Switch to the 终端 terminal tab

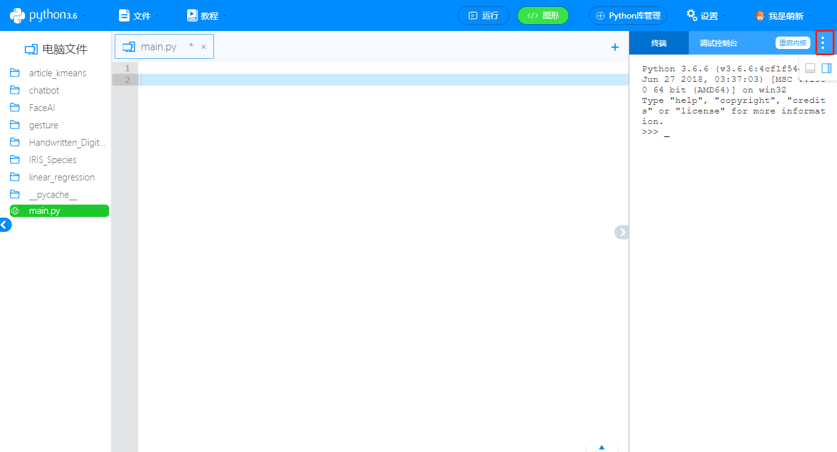click(659, 43)
